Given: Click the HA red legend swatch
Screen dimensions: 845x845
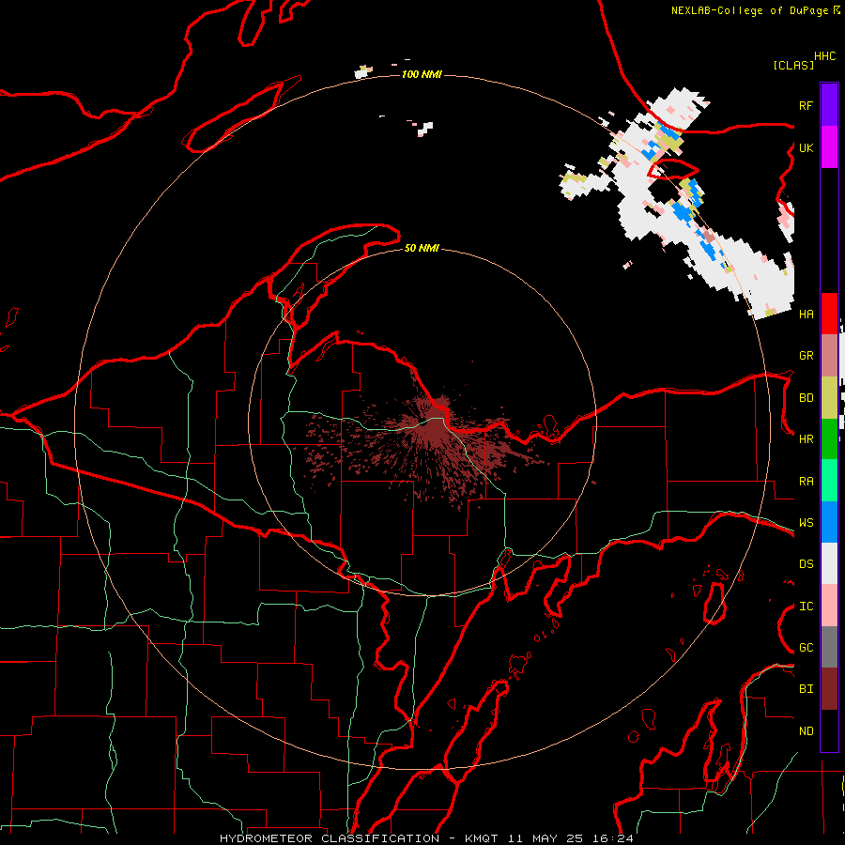Looking at the screenshot, I should click(829, 314).
